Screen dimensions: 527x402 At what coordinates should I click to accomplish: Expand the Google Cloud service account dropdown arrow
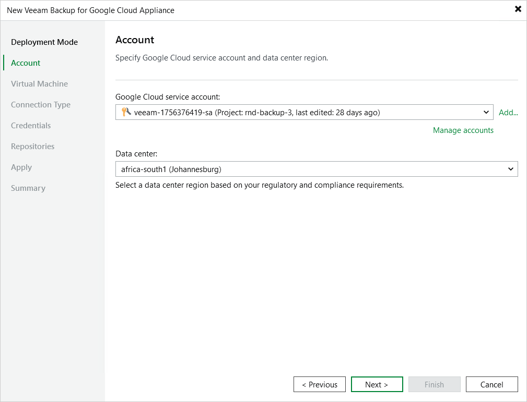pos(486,112)
